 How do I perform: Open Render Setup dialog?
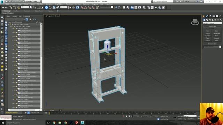[x=148, y=7]
